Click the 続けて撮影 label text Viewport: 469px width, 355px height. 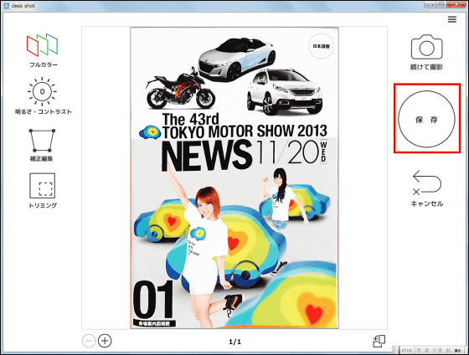pos(426,67)
